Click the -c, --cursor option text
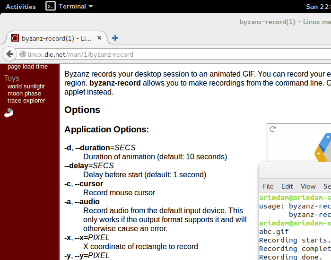331x260 pixels. [84, 183]
